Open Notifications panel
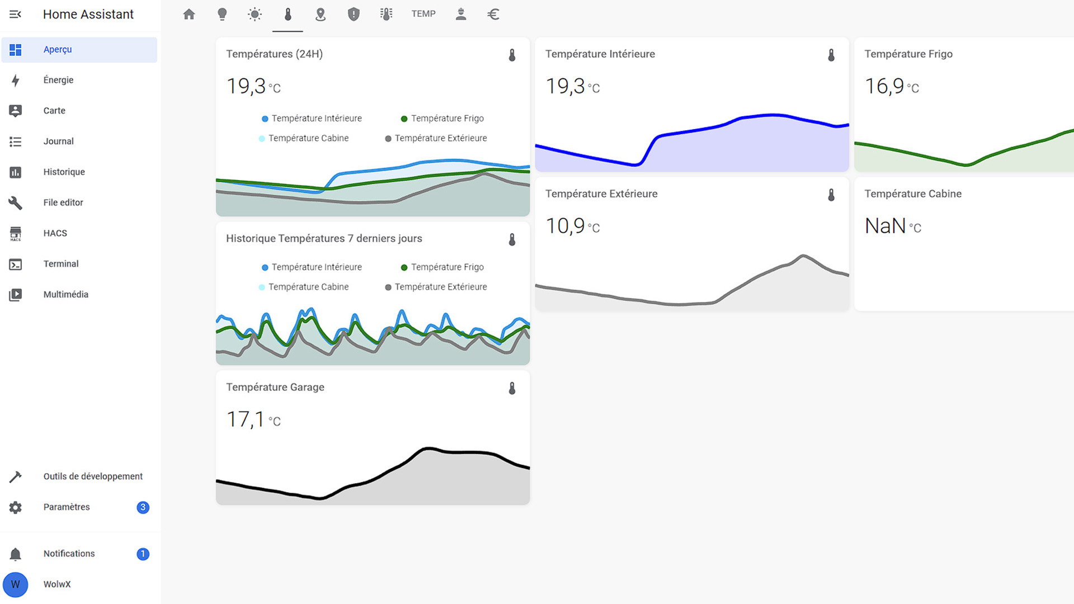Viewport: 1074px width, 604px height. tap(69, 554)
